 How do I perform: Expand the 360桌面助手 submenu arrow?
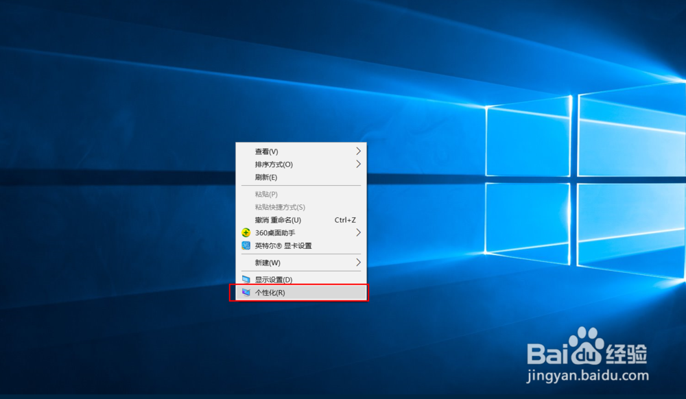358,232
